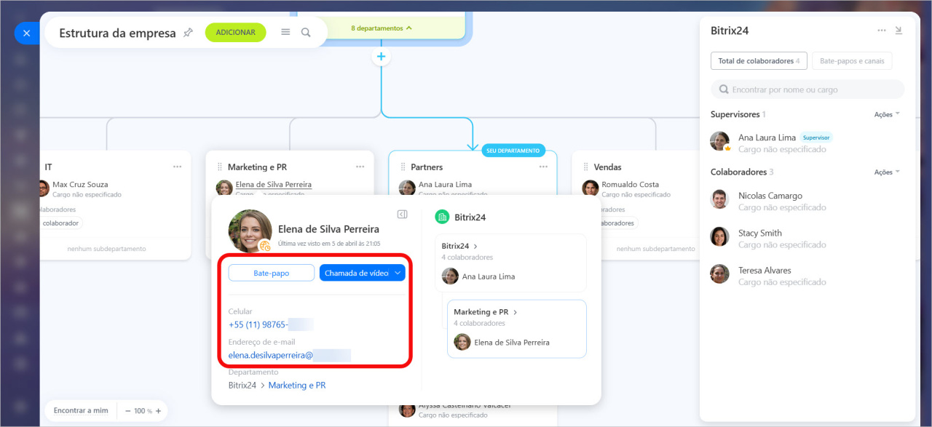Click the colaboradores tag in Vendas card
Image resolution: width=932 pixels, height=427 pixels.
click(x=617, y=223)
